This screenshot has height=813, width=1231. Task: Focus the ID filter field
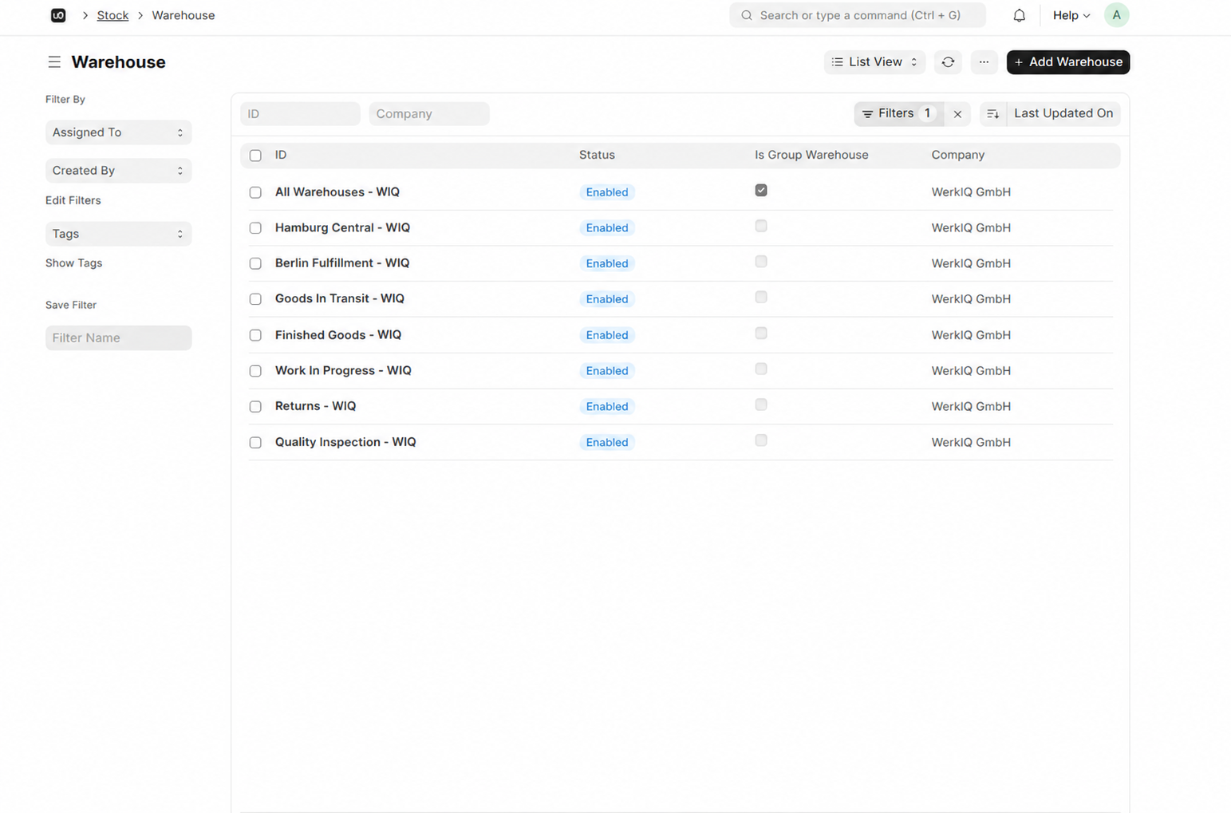(x=300, y=114)
